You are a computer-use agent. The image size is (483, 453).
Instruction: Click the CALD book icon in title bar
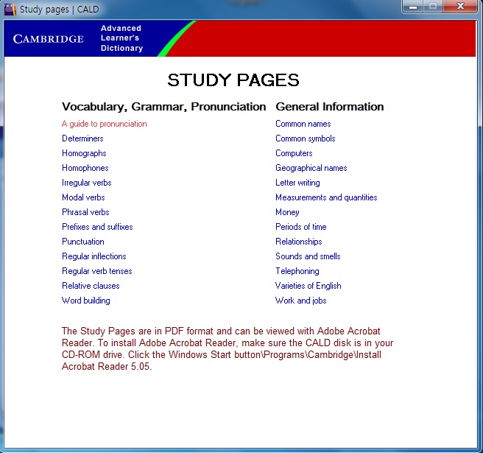pyautogui.click(x=10, y=10)
